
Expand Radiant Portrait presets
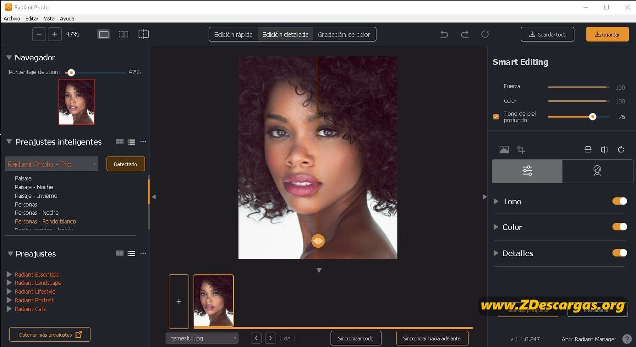point(9,300)
